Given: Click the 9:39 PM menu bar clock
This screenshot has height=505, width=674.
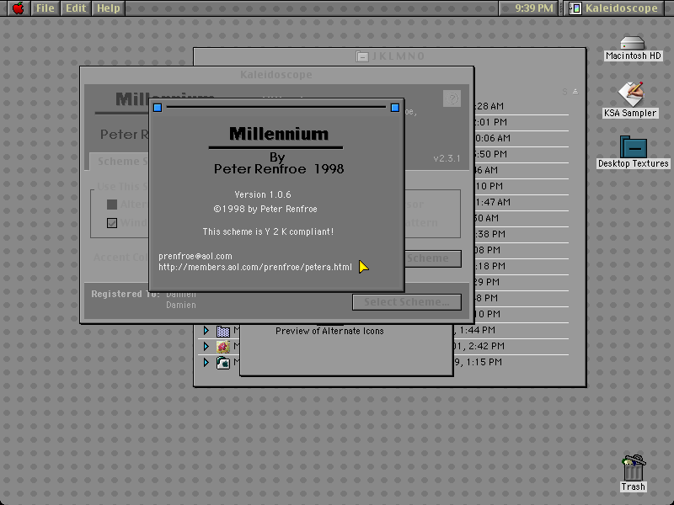Looking at the screenshot, I should 534,8.
